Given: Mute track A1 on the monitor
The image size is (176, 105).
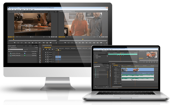Looking at the screenshot, I should [x=51, y=59].
